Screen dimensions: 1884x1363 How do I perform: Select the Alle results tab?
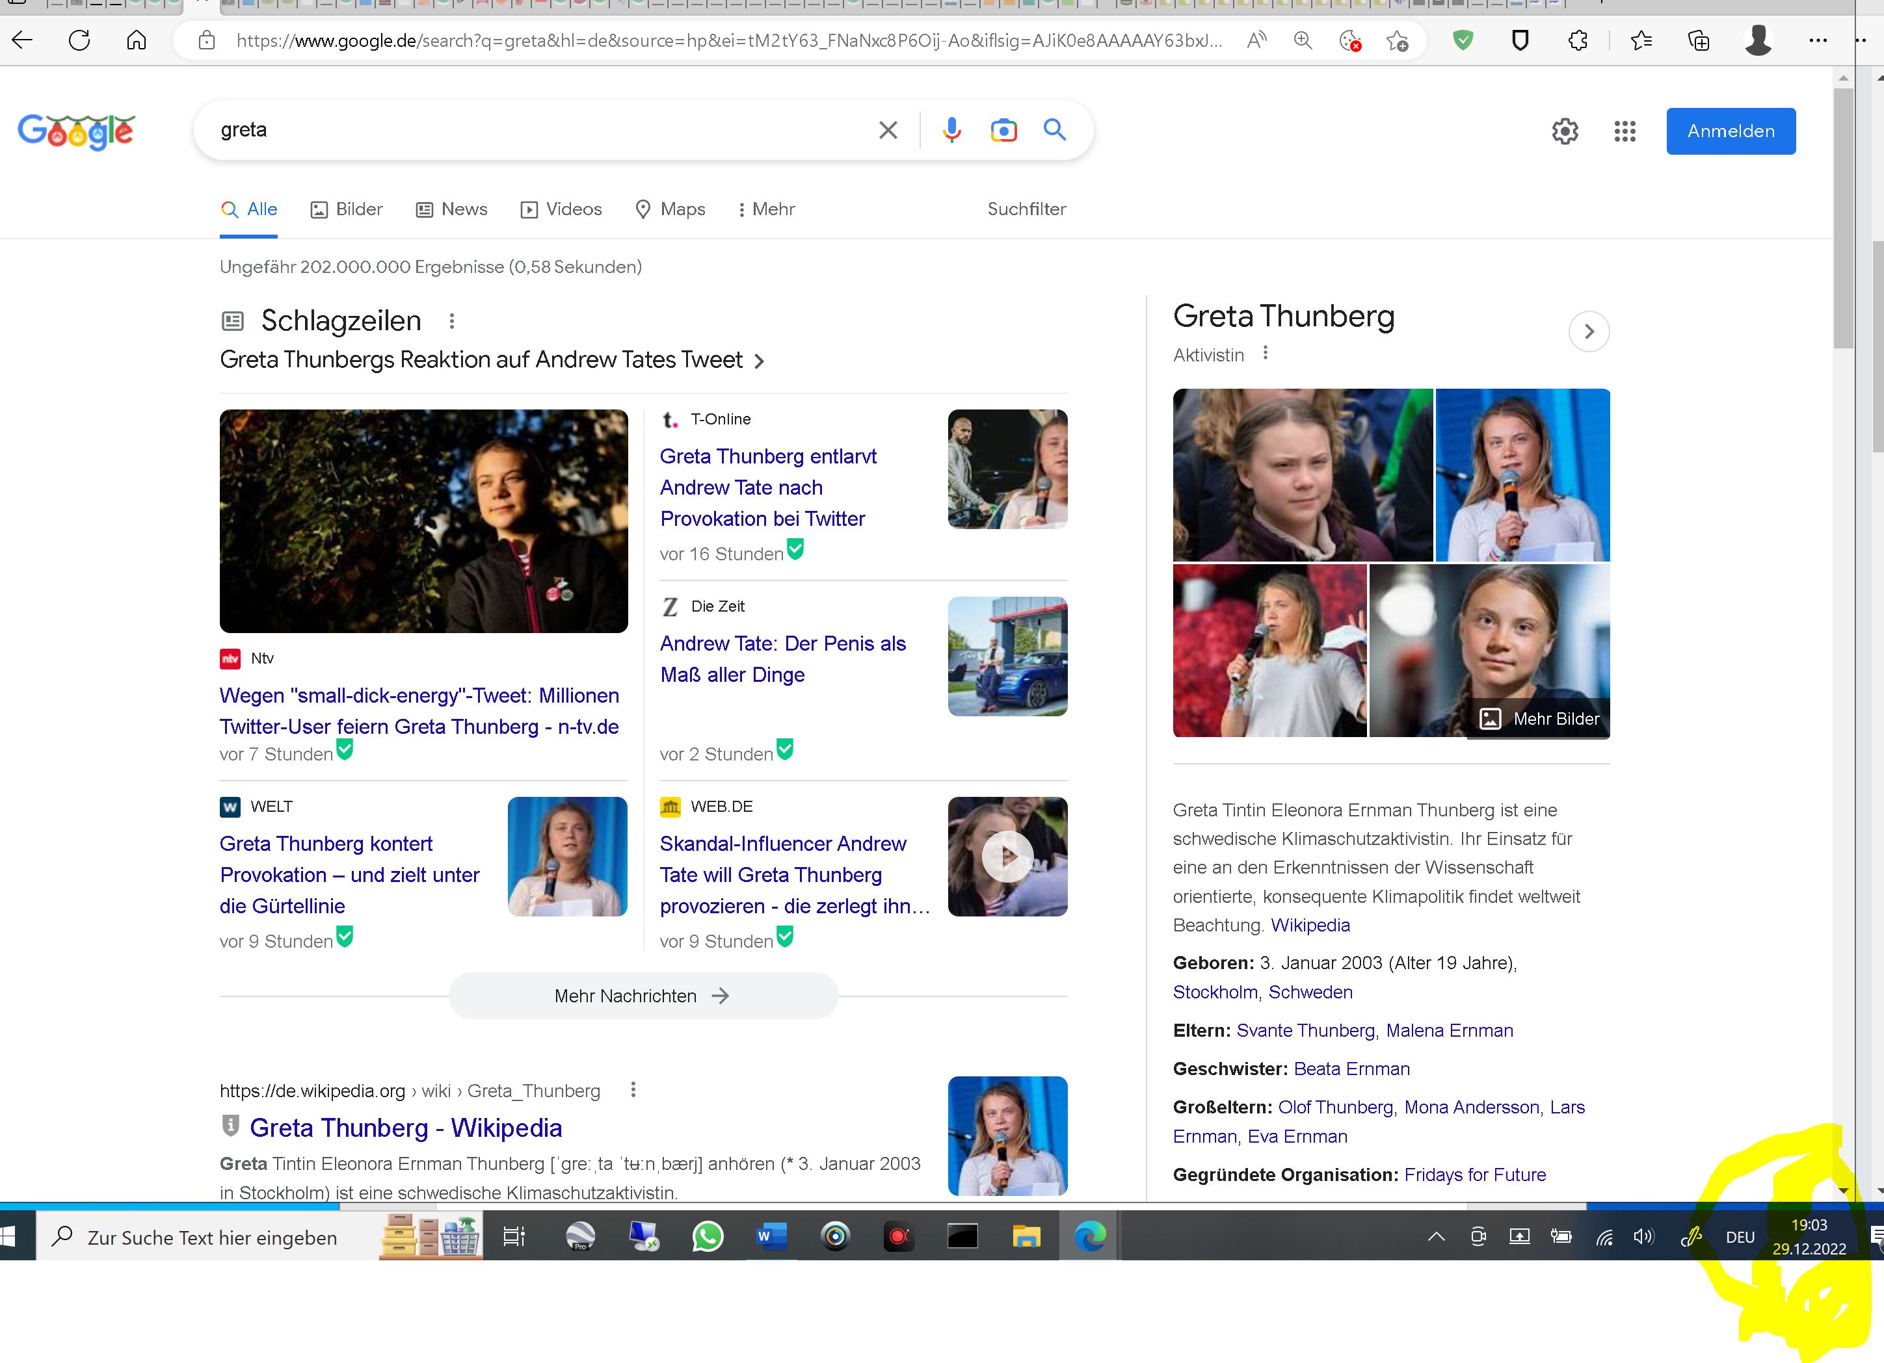click(248, 209)
